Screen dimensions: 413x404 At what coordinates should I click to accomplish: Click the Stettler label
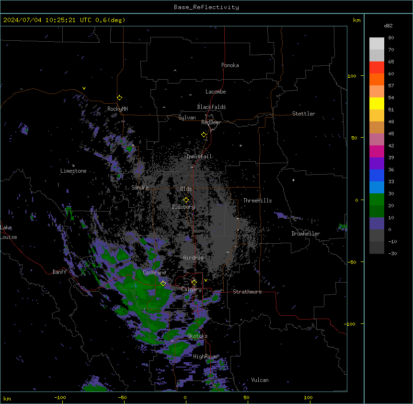click(304, 114)
